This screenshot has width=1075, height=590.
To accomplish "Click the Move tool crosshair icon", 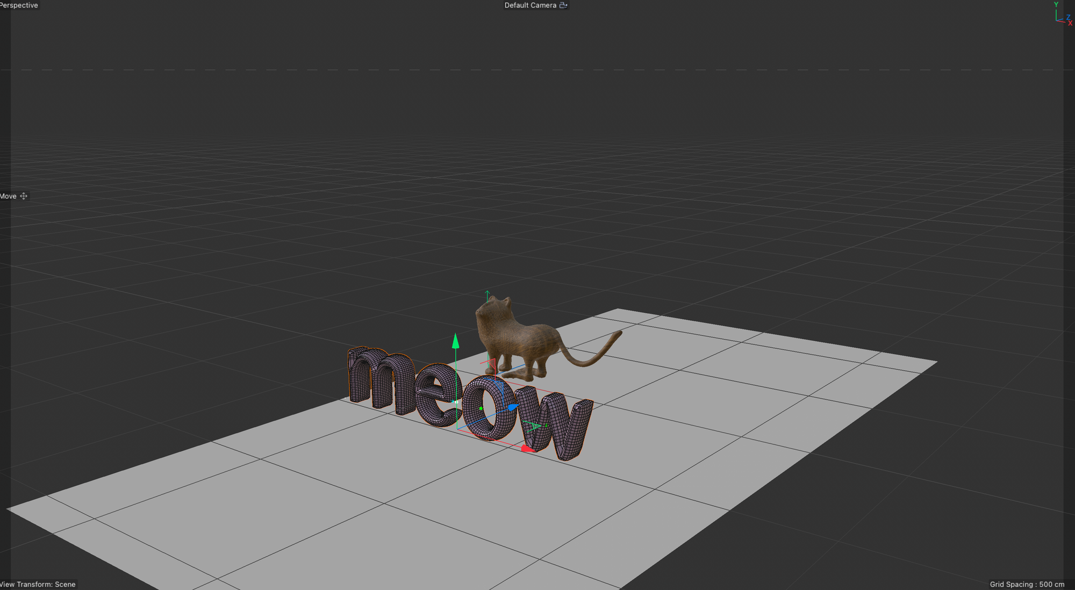I will [24, 196].
